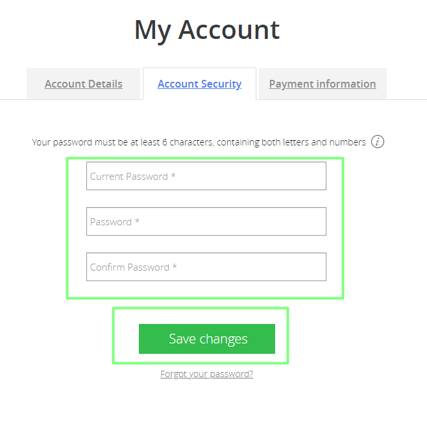Select the Account Security tab

coord(199,84)
